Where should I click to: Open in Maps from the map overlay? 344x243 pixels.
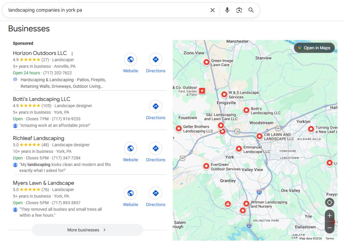[x=314, y=48]
